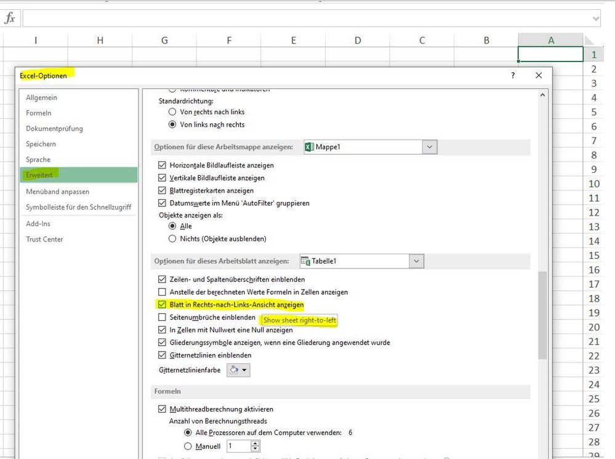Select column C header
This screenshot has height=459, width=615.
click(x=422, y=41)
